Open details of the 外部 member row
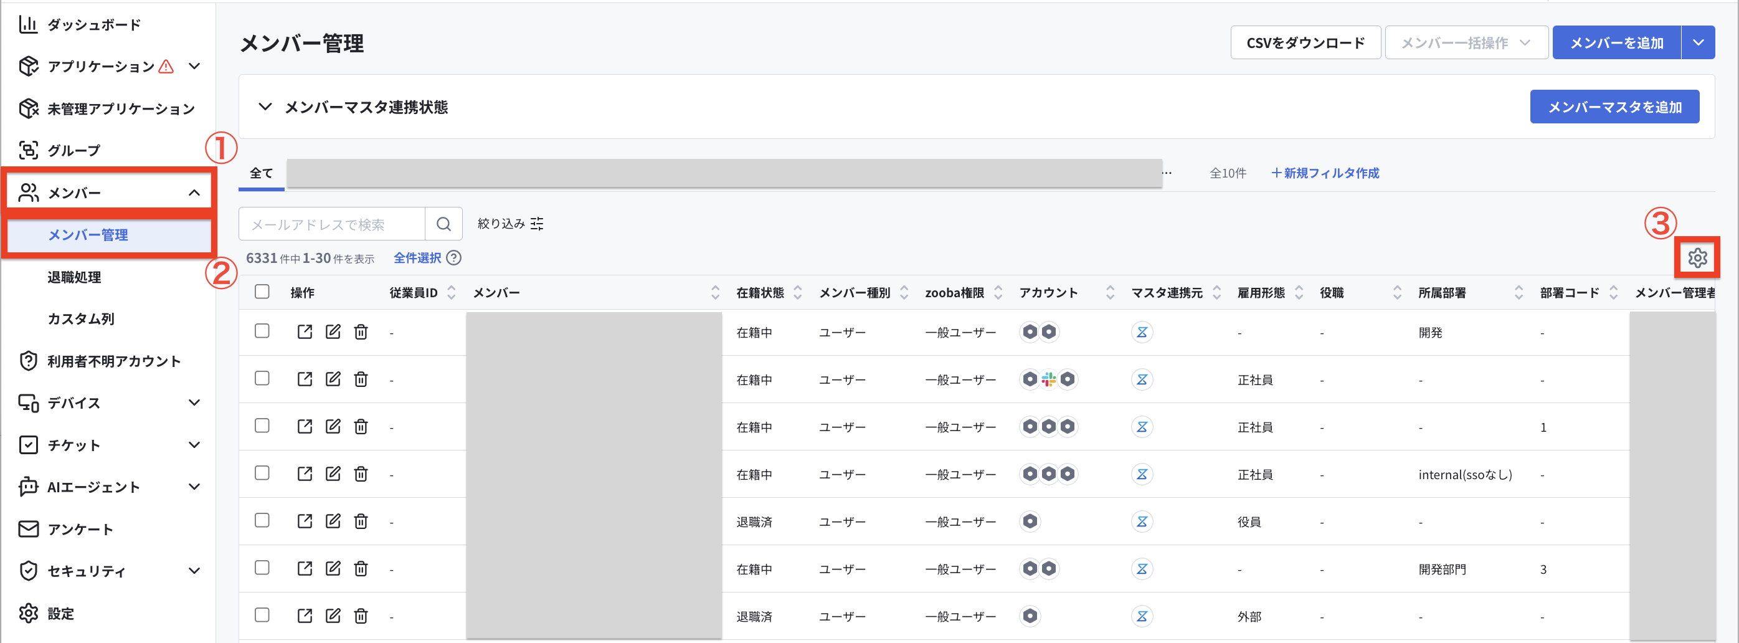 [305, 616]
